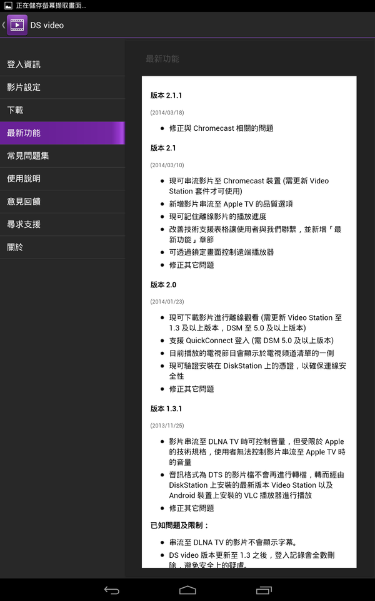Tap 改善技術支援表格 bullet item
The image size is (375, 601).
pos(256,235)
